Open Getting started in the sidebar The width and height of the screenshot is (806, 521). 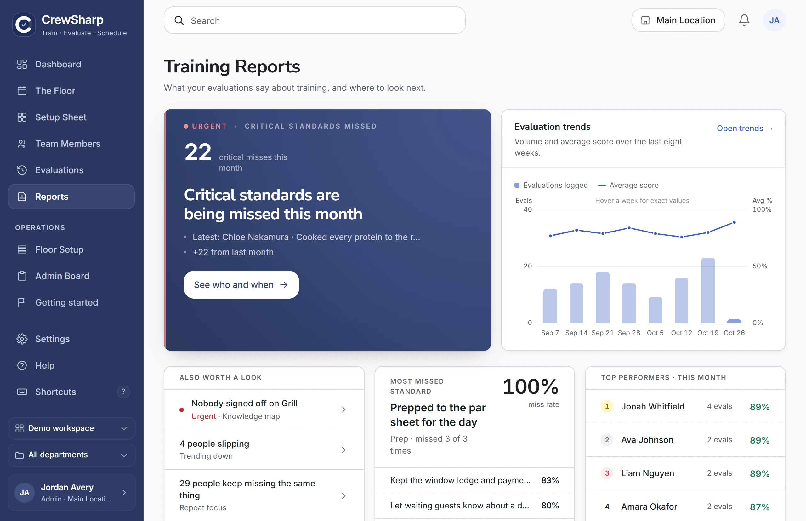(x=71, y=302)
